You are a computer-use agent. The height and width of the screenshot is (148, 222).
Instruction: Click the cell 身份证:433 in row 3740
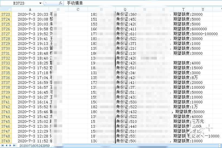click(x=126, y=97)
